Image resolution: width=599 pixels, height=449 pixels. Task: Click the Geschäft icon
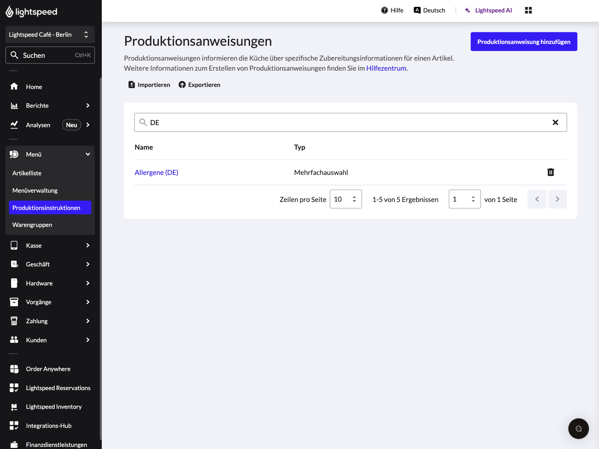tap(14, 264)
